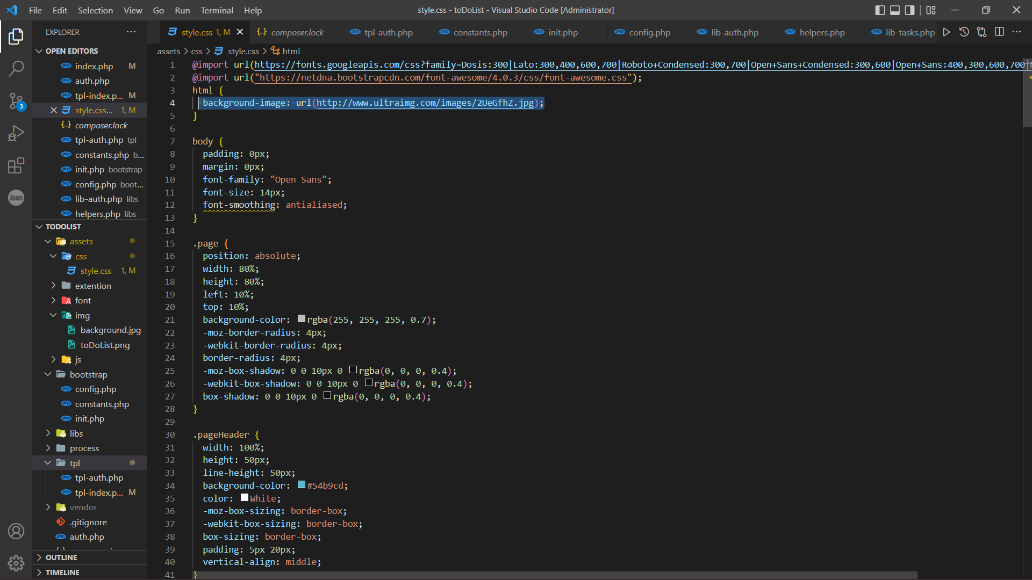
Task: Click the Open Changes compare icon
Action: click(x=982, y=32)
